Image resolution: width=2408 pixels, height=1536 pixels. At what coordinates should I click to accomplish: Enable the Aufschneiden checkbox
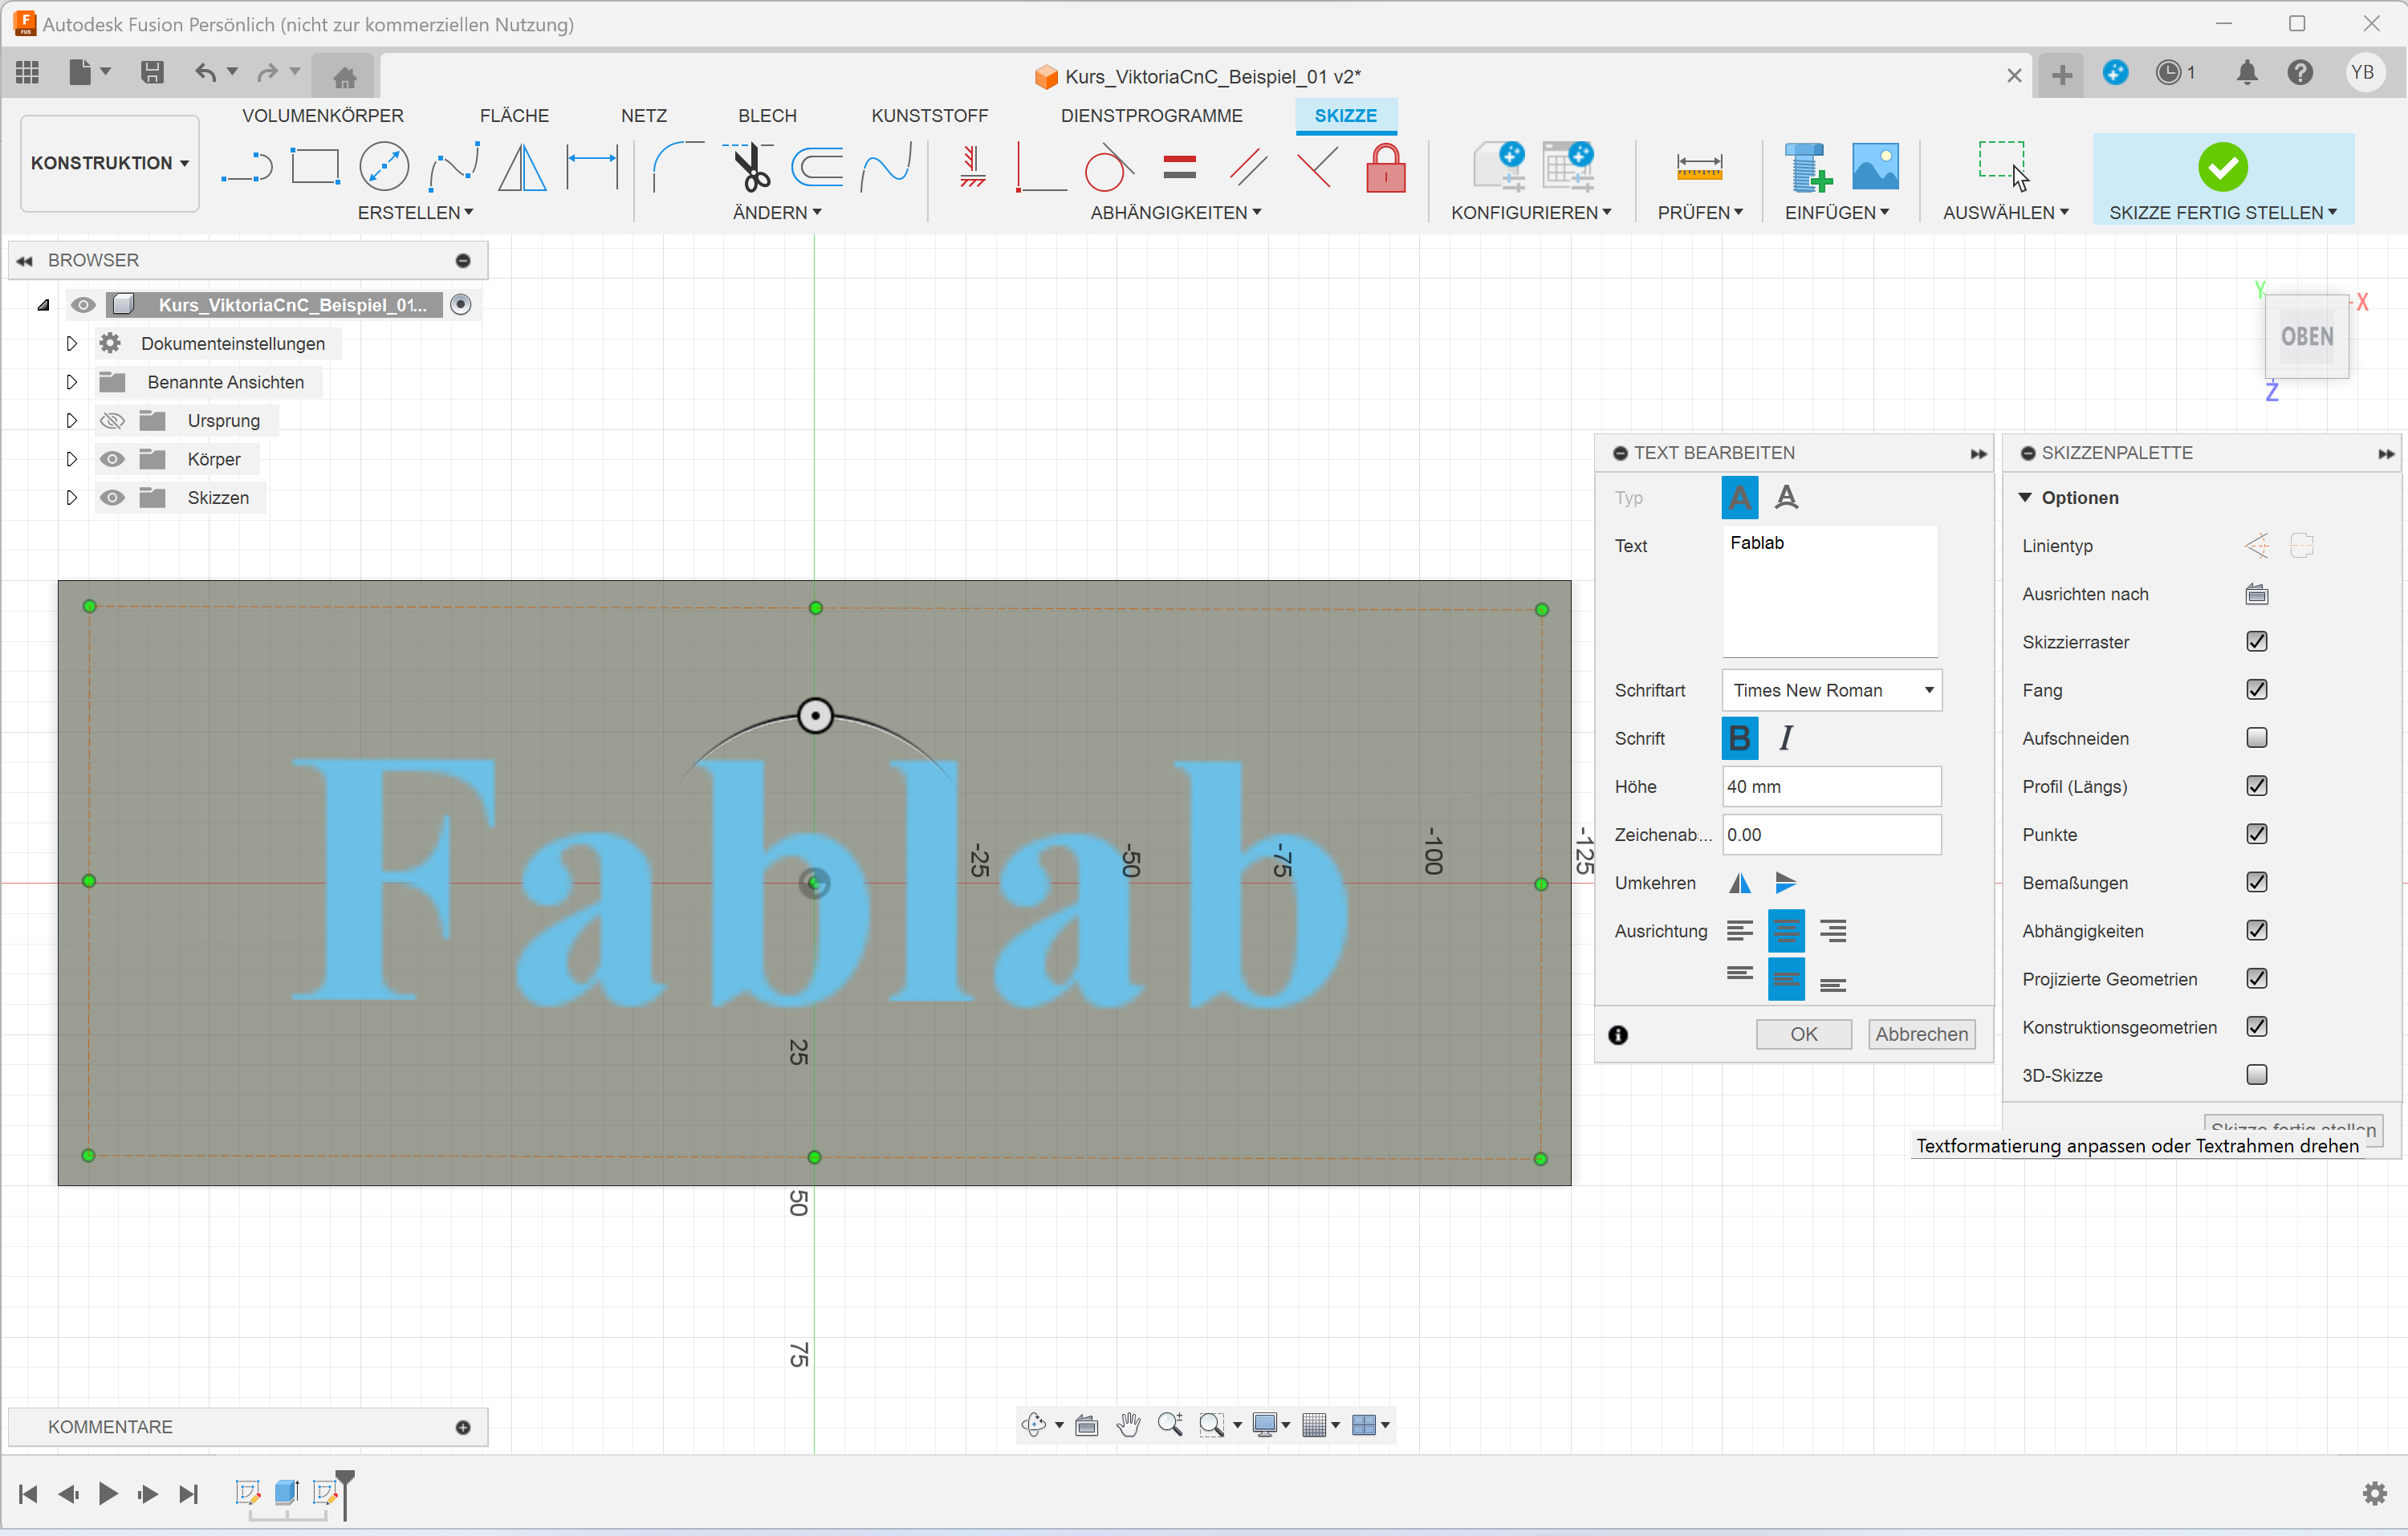point(2256,738)
